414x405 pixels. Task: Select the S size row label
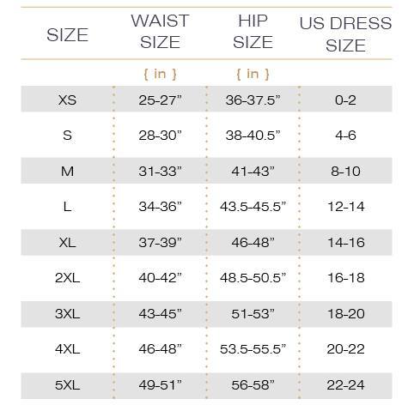pyautogui.click(x=67, y=135)
